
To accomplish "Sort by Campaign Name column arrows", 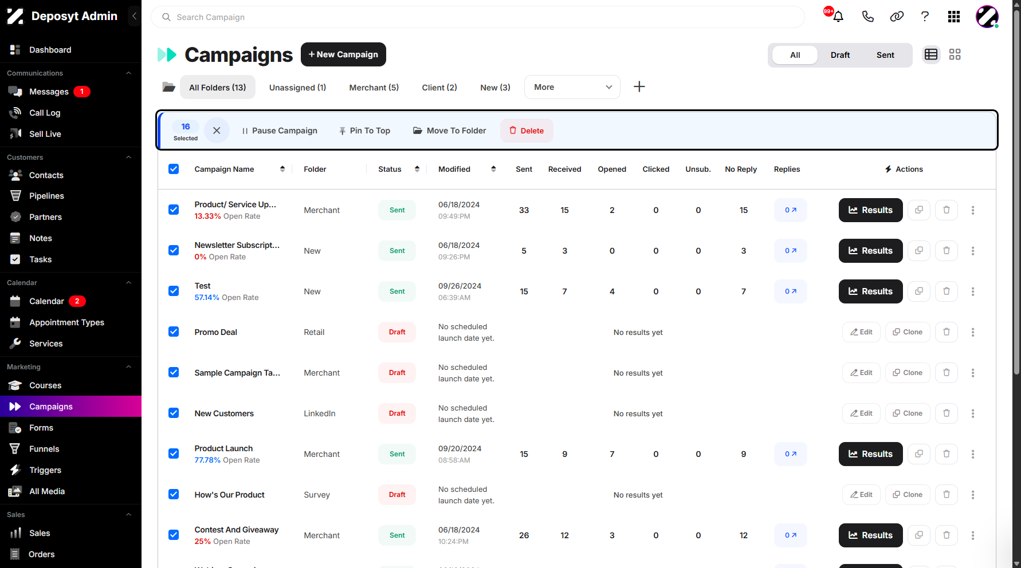I will tap(282, 169).
